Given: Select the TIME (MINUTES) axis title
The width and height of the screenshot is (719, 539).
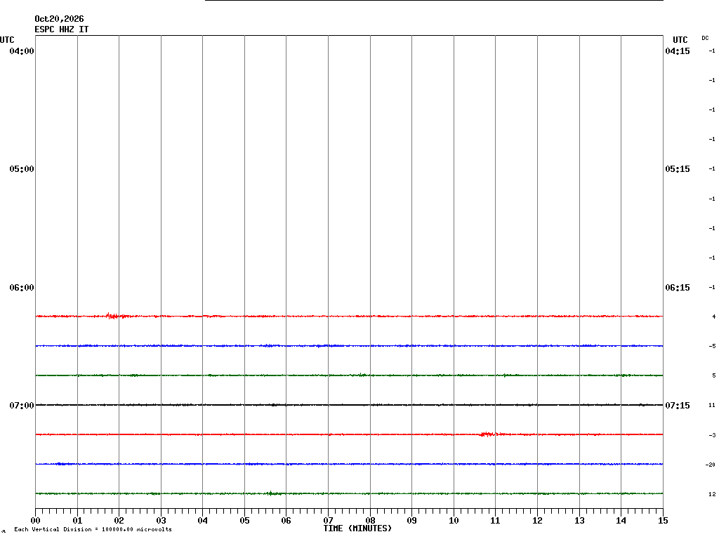Looking at the screenshot, I should click(x=357, y=528).
